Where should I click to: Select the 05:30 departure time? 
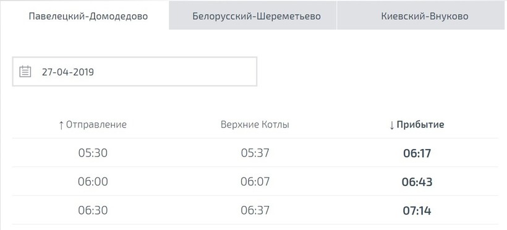pyautogui.click(x=93, y=153)
